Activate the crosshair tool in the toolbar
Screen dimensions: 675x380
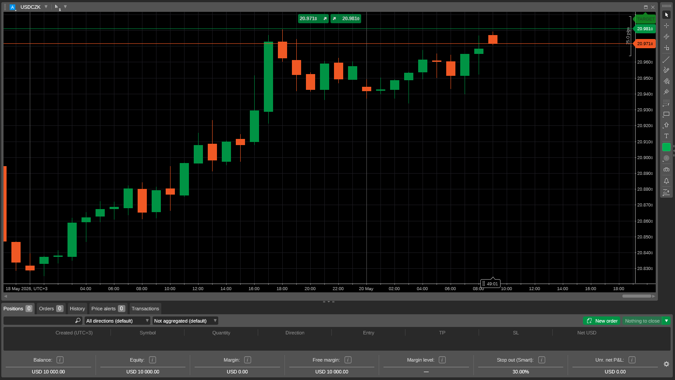click(x=666, y=26)
